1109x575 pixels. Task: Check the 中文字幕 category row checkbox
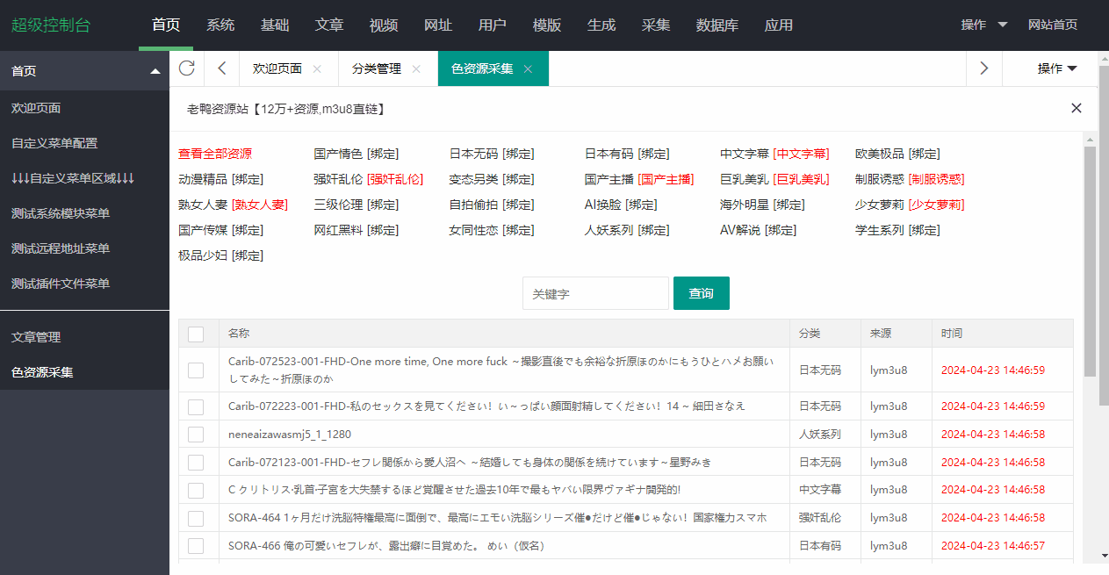coord(196,490)
